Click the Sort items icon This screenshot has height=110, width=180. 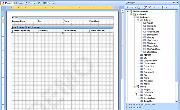tap(163, 7)
